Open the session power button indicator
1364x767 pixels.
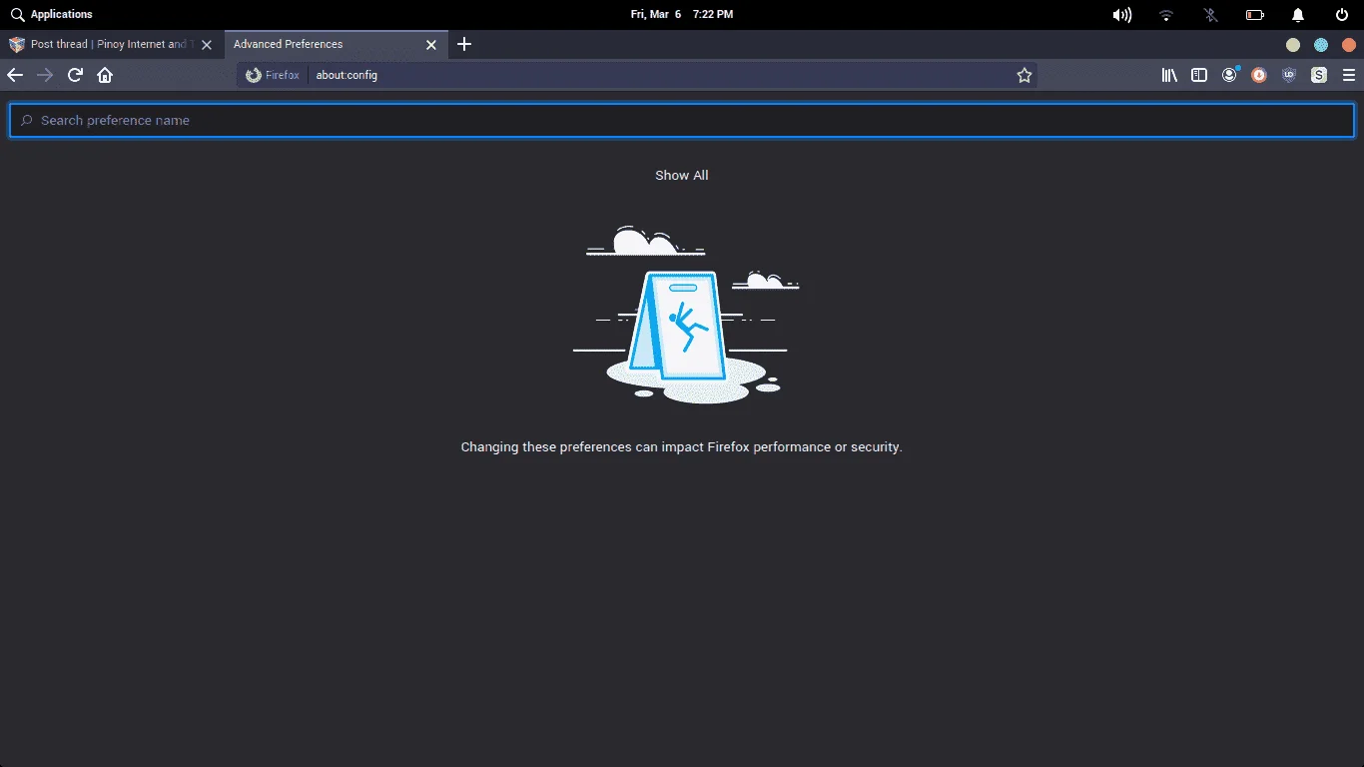pos(1342,15)
